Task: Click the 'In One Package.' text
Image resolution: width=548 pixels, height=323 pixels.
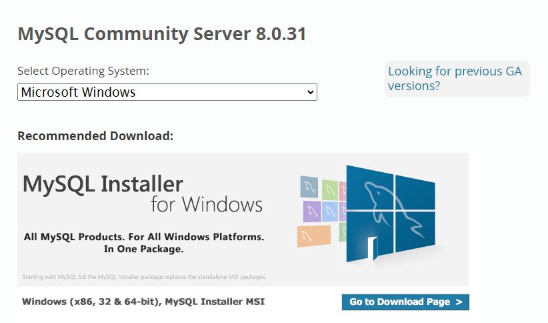Action: [x=143, y=249]
